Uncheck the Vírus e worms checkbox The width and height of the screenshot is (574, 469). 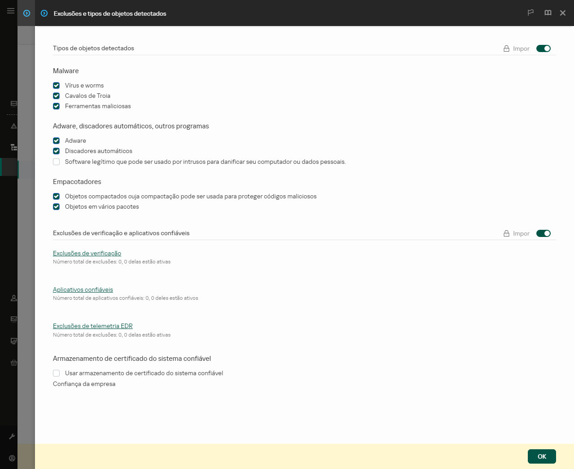click(x=56, y=85)
